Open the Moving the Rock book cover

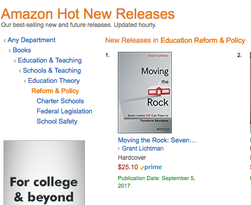click(x=145, y=93)
